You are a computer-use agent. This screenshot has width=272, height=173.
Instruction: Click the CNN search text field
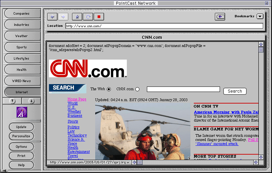click(183, 89)
